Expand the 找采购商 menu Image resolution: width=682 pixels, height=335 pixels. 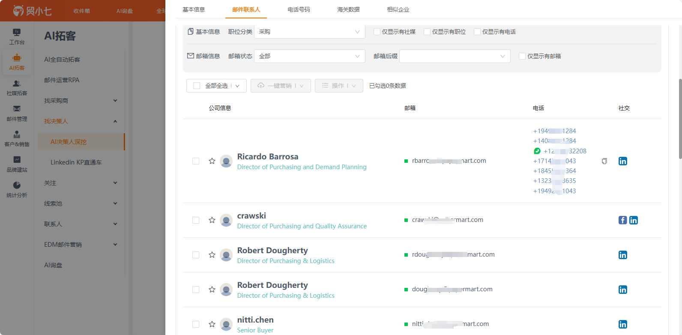tap(81, 101)
